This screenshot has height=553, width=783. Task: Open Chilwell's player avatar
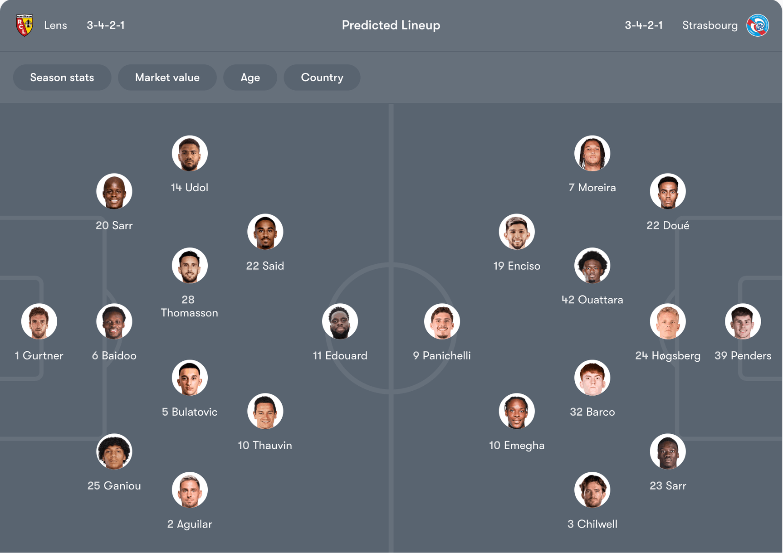point(592,490)
